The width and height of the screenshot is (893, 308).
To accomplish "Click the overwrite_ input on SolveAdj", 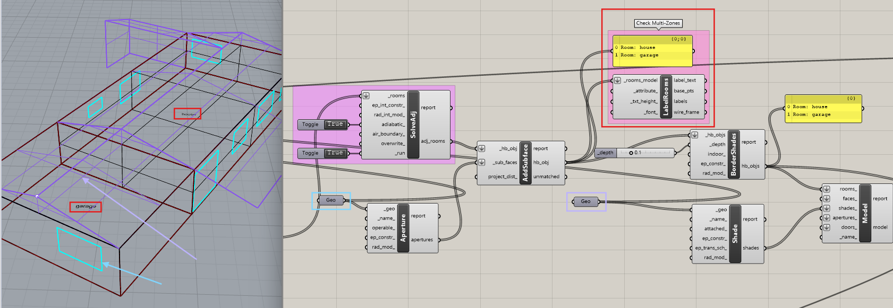I will [x=393, y=144].
